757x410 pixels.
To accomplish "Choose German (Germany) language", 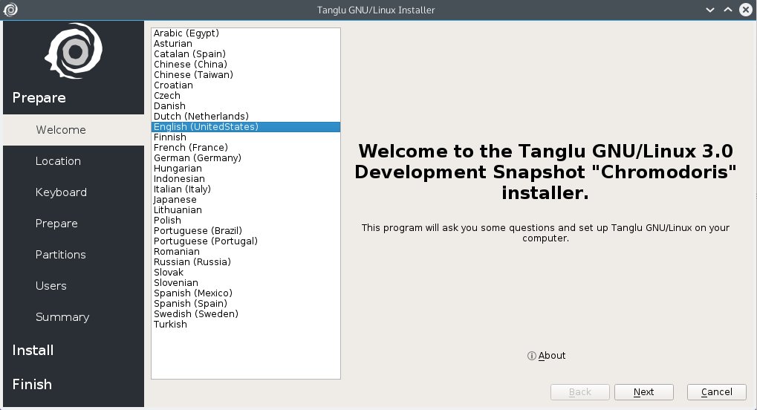I will 246,158.
